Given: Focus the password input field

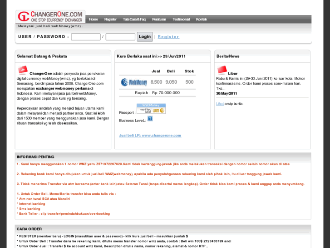Looking at the screenshot, I should click(x=120, y=37).
